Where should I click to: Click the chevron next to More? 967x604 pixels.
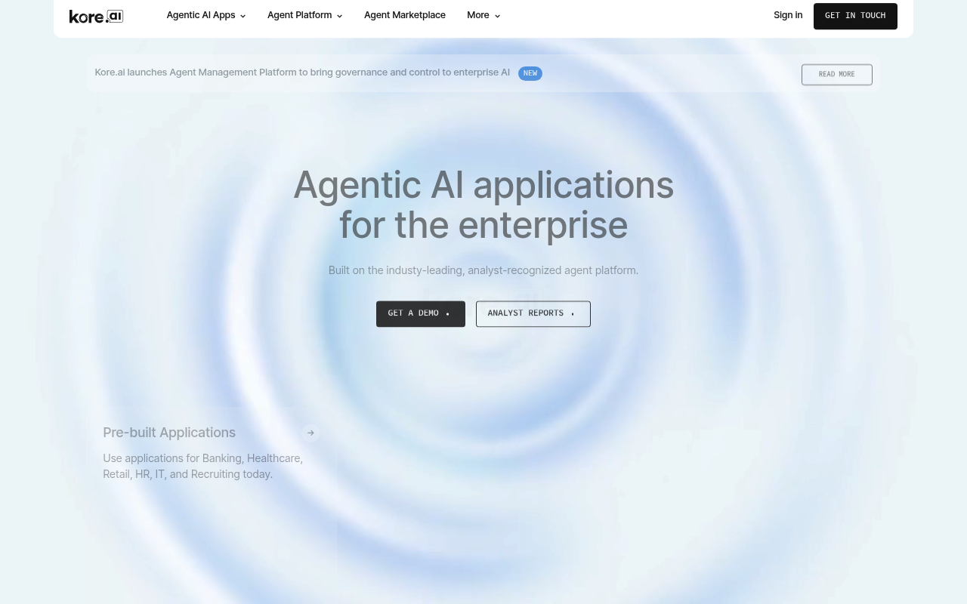tap(497, 16)
